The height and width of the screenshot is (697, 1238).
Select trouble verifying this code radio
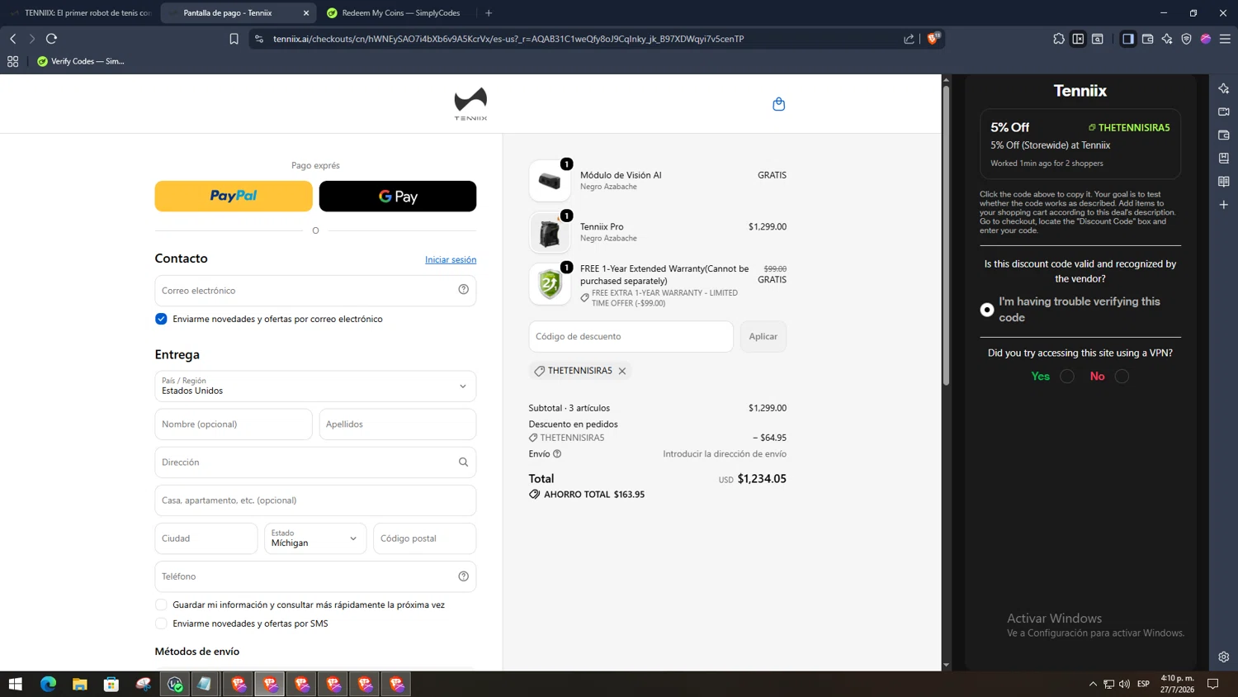coord(987,310)
